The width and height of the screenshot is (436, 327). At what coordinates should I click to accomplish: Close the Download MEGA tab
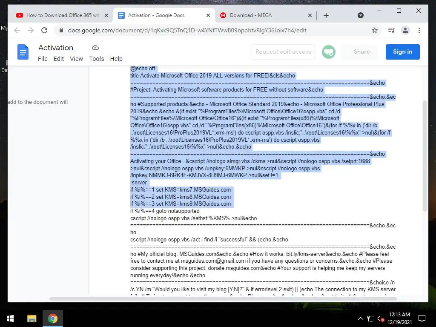(x=310, y=15)
